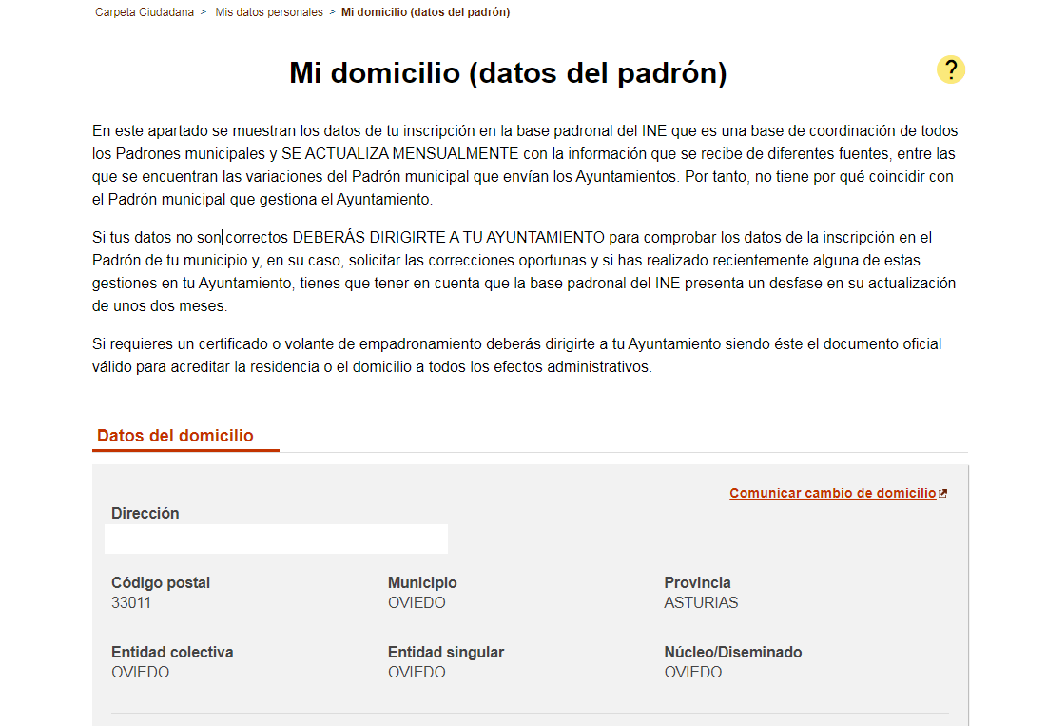Click the Provincia label
The image size is (1047, 726).
pos(697,582)
